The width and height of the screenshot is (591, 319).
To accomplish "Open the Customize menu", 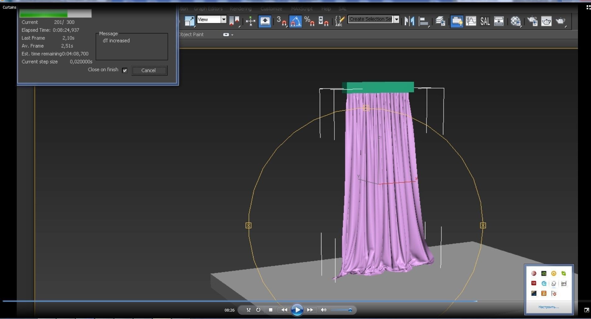I will click(x=271, y=9).
